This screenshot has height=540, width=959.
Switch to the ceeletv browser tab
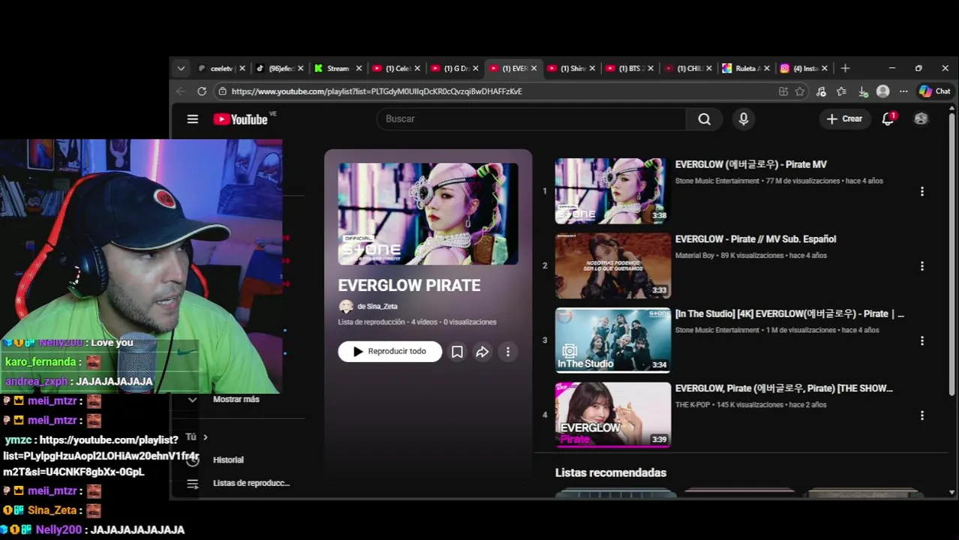(x=221, y=68)
